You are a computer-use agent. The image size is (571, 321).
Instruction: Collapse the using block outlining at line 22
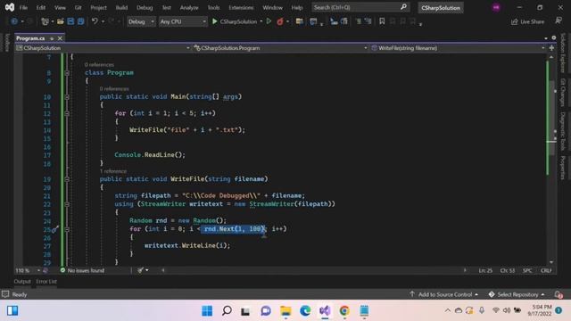coord(67,204)
